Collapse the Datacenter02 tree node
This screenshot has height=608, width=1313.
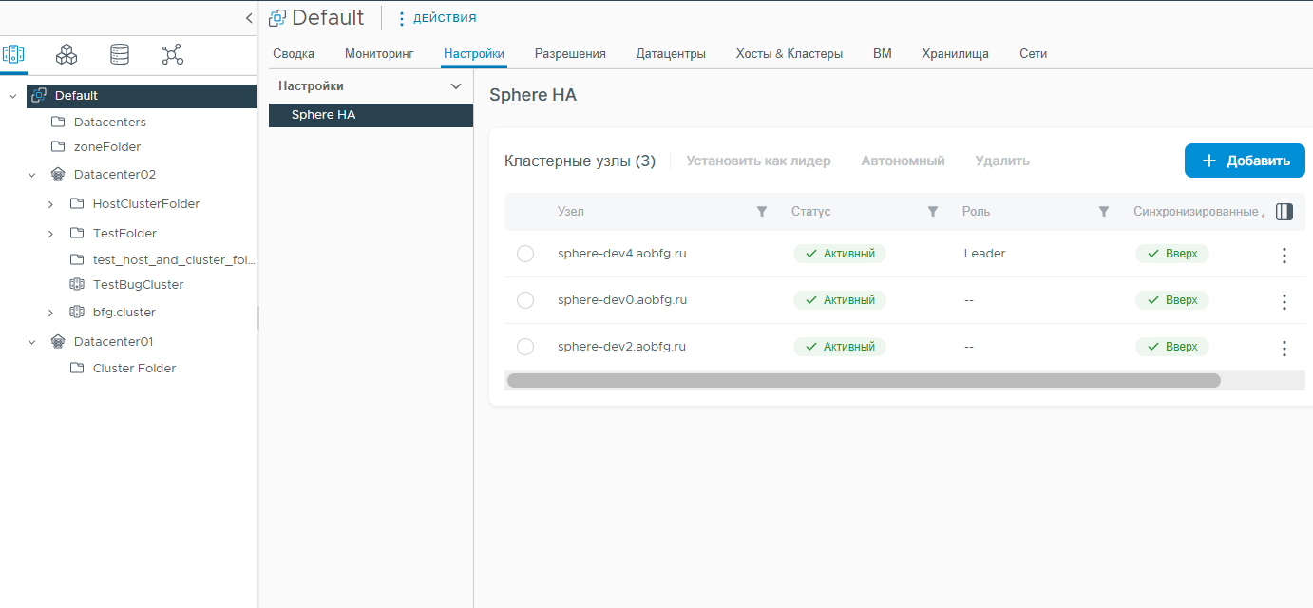31,175
